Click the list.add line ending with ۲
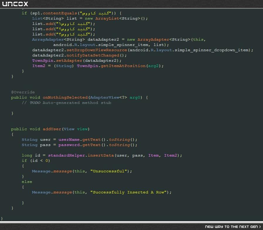The width and height of the screenshot is (263, 230). tap(64, 29)
